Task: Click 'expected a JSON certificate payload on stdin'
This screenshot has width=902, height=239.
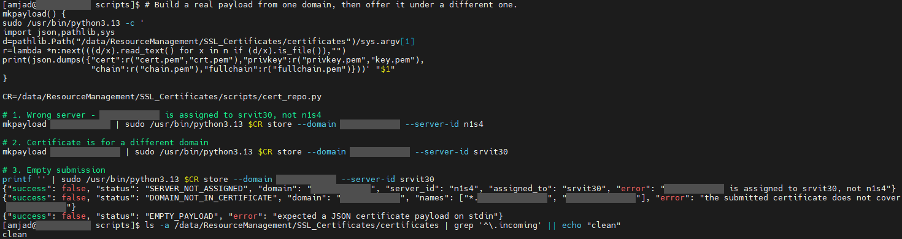Action: 386,216
